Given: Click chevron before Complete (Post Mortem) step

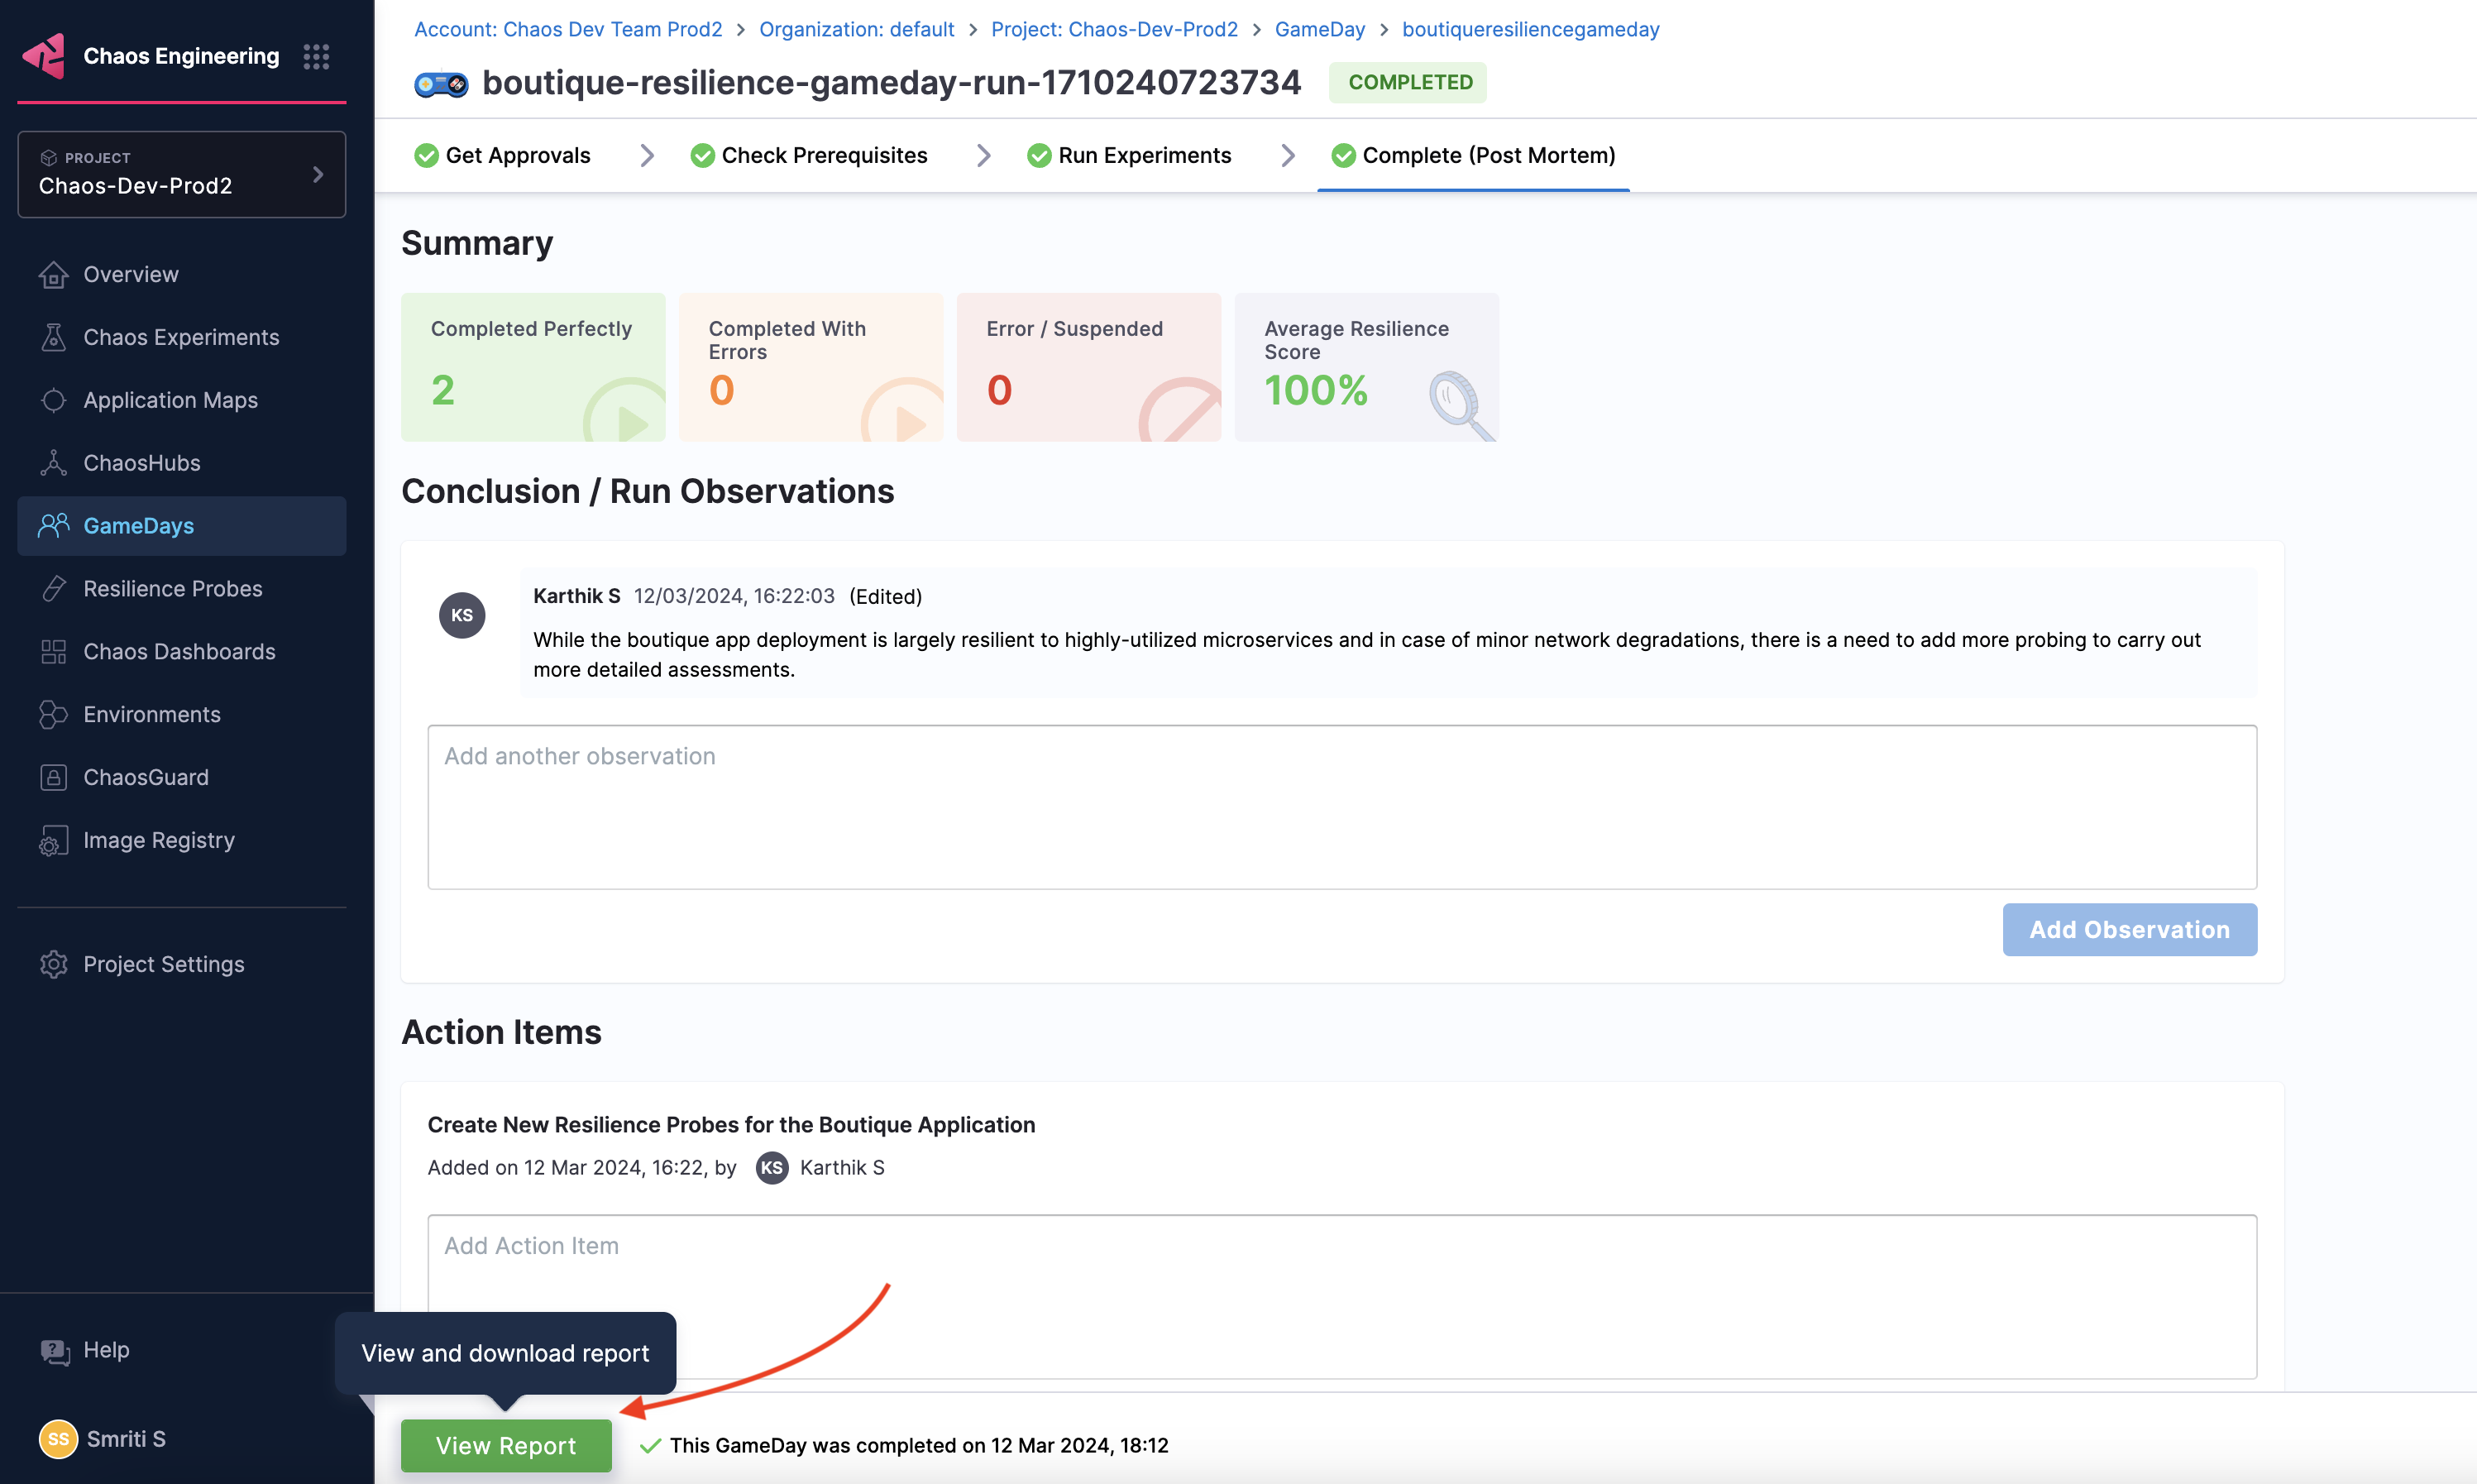Looking at the screenshot, I should (1288, 155).
